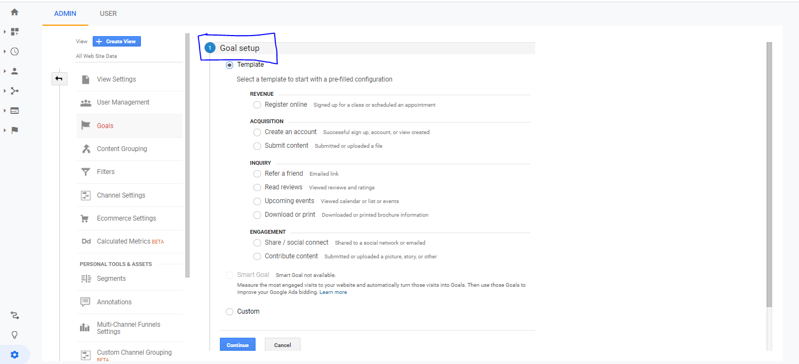Click the Create View button

pos(116,41)
